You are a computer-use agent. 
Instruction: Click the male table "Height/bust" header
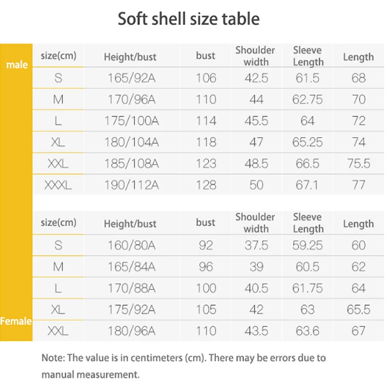tap(130, 57)
